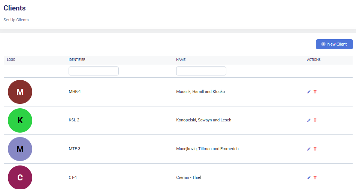
Task: Delete the Murazik, Hamill and Klocko client
Action: tap(315, 92)
